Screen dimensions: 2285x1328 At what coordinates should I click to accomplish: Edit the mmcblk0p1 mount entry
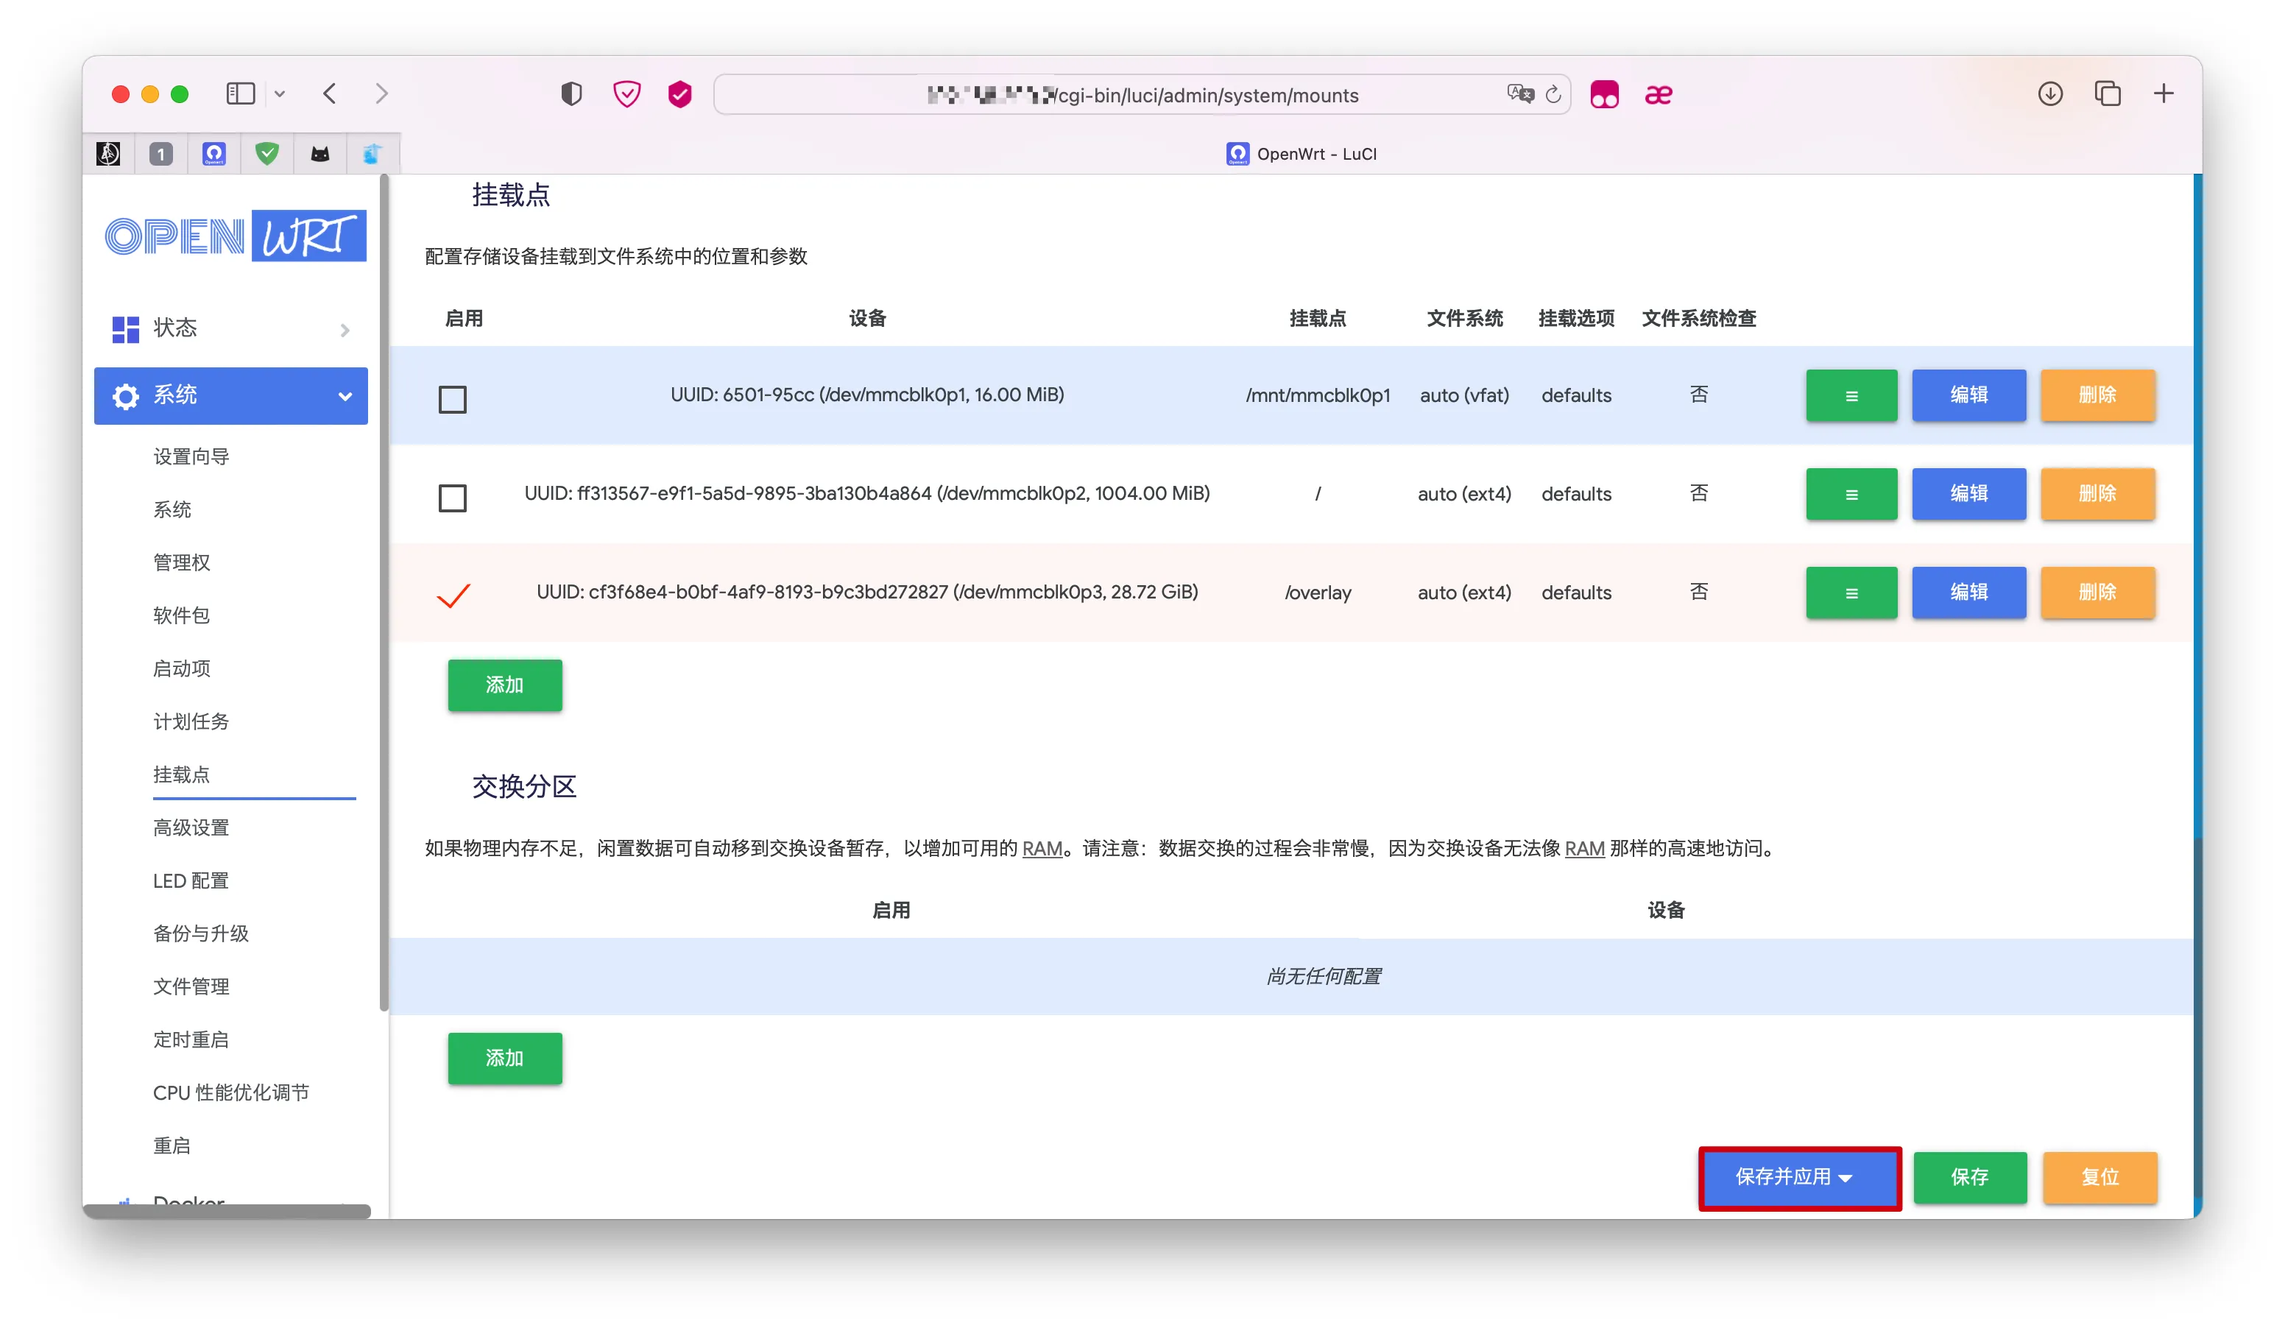[x=1968, y=395]
